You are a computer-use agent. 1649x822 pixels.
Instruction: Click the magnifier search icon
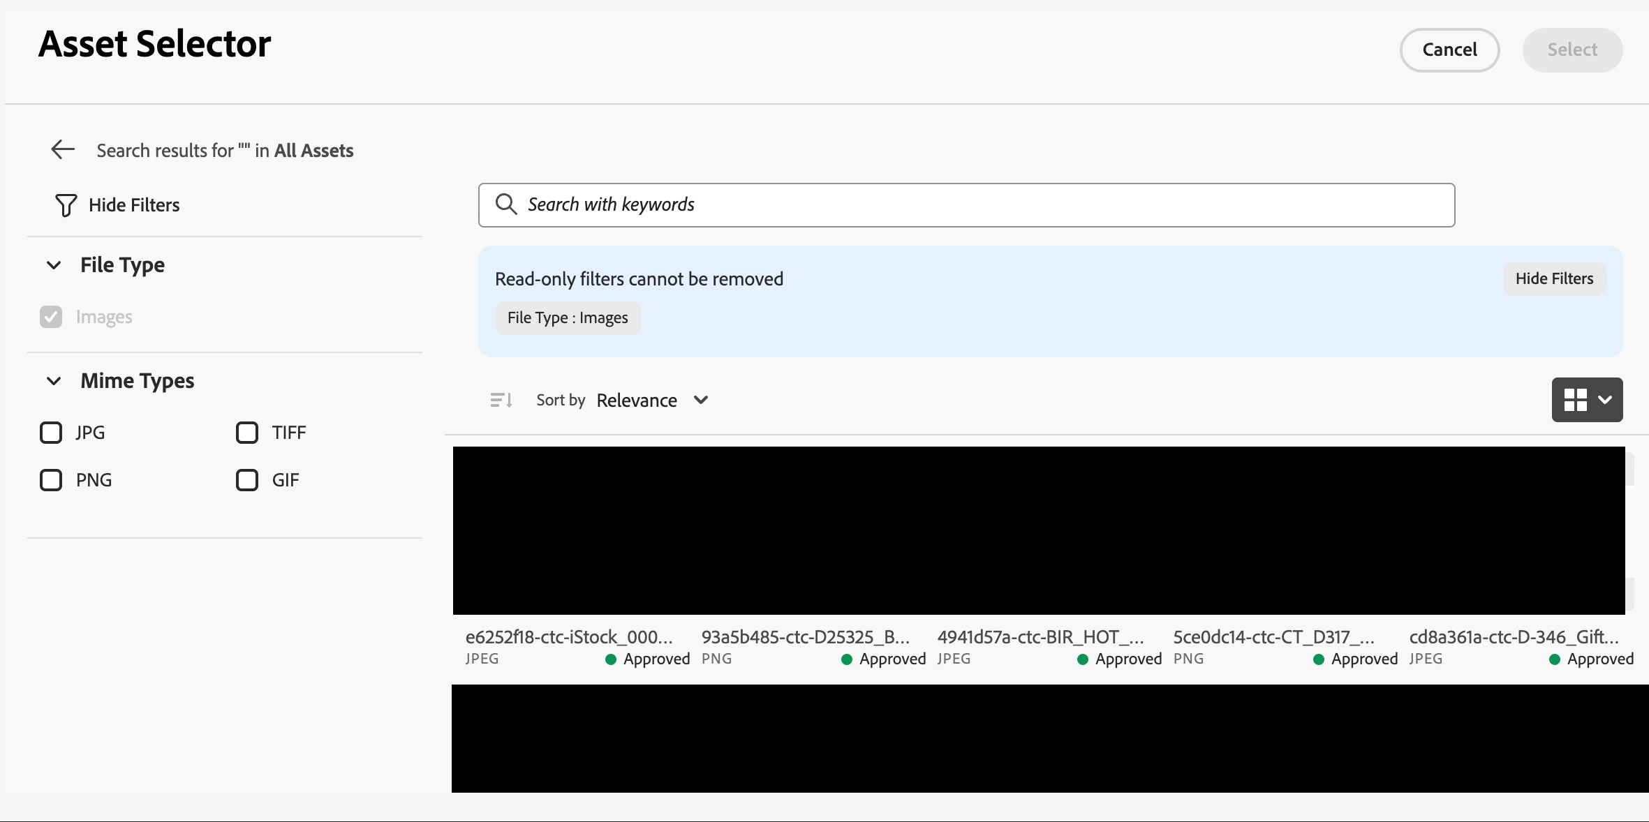[505, 204]
